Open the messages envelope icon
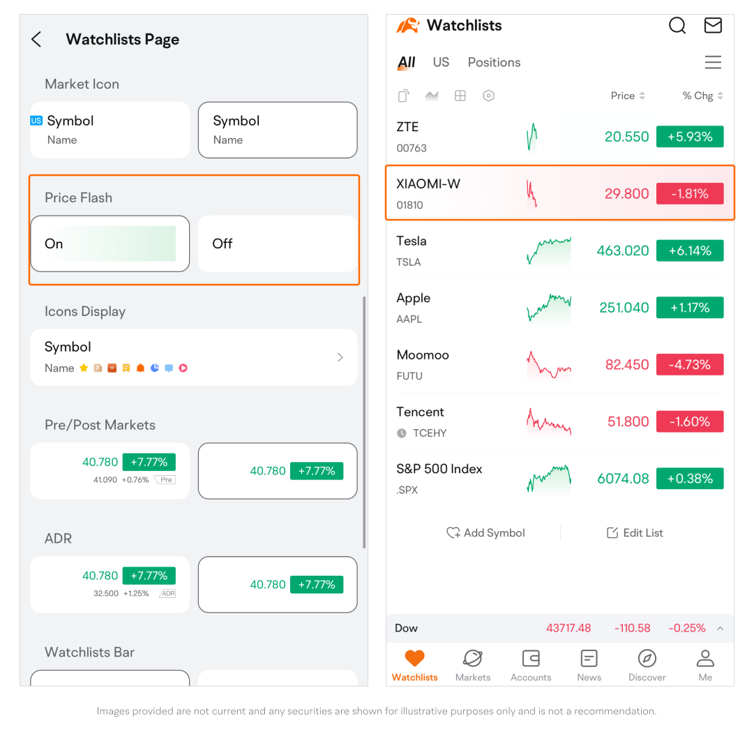This screenshot has height=732, width=754. click(x=713, y=25)
